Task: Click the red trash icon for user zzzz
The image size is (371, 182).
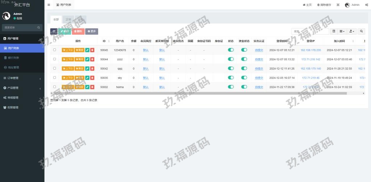Action: click(92, 60)
